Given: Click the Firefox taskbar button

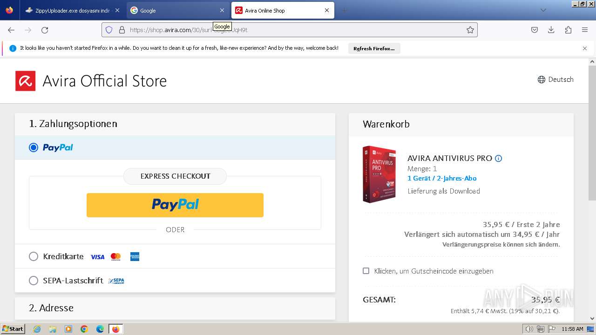Looking at the screenshot, I should tap(115, 329).
